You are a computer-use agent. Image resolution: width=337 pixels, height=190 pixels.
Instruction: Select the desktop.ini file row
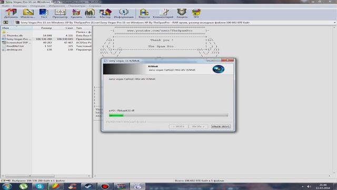point(47,50)
